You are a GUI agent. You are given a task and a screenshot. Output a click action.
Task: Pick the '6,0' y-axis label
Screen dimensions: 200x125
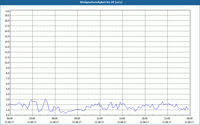point(8,84)
